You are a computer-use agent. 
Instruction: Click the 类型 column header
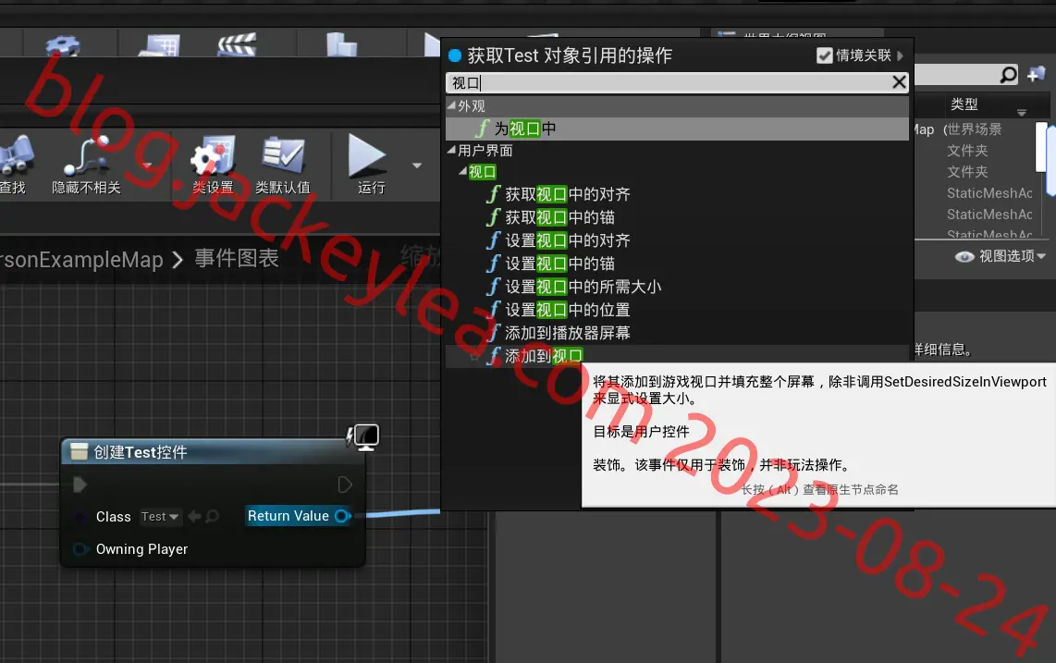[x=964, y=104]
